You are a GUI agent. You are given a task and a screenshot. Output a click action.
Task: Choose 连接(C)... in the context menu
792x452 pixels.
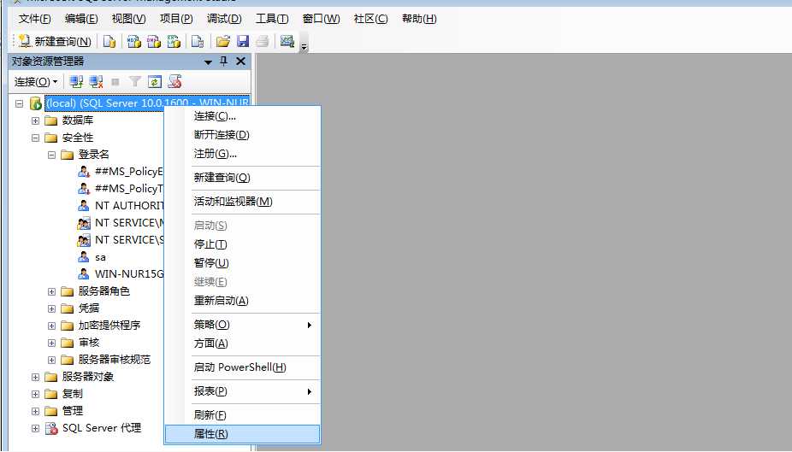click(x=242, y=116)
